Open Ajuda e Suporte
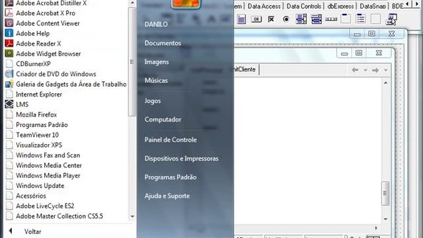 pyautogui.click(x=167, y=196)
